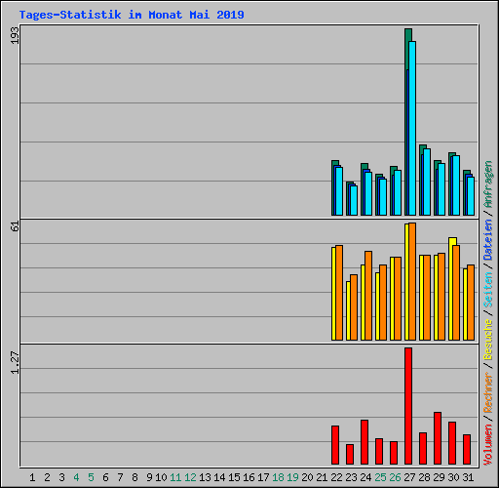Click day label 18 on x-axis
499x488 pixels.
click(x=278, y=477)
